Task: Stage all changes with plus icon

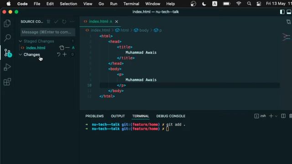Action: pos(65,55)
